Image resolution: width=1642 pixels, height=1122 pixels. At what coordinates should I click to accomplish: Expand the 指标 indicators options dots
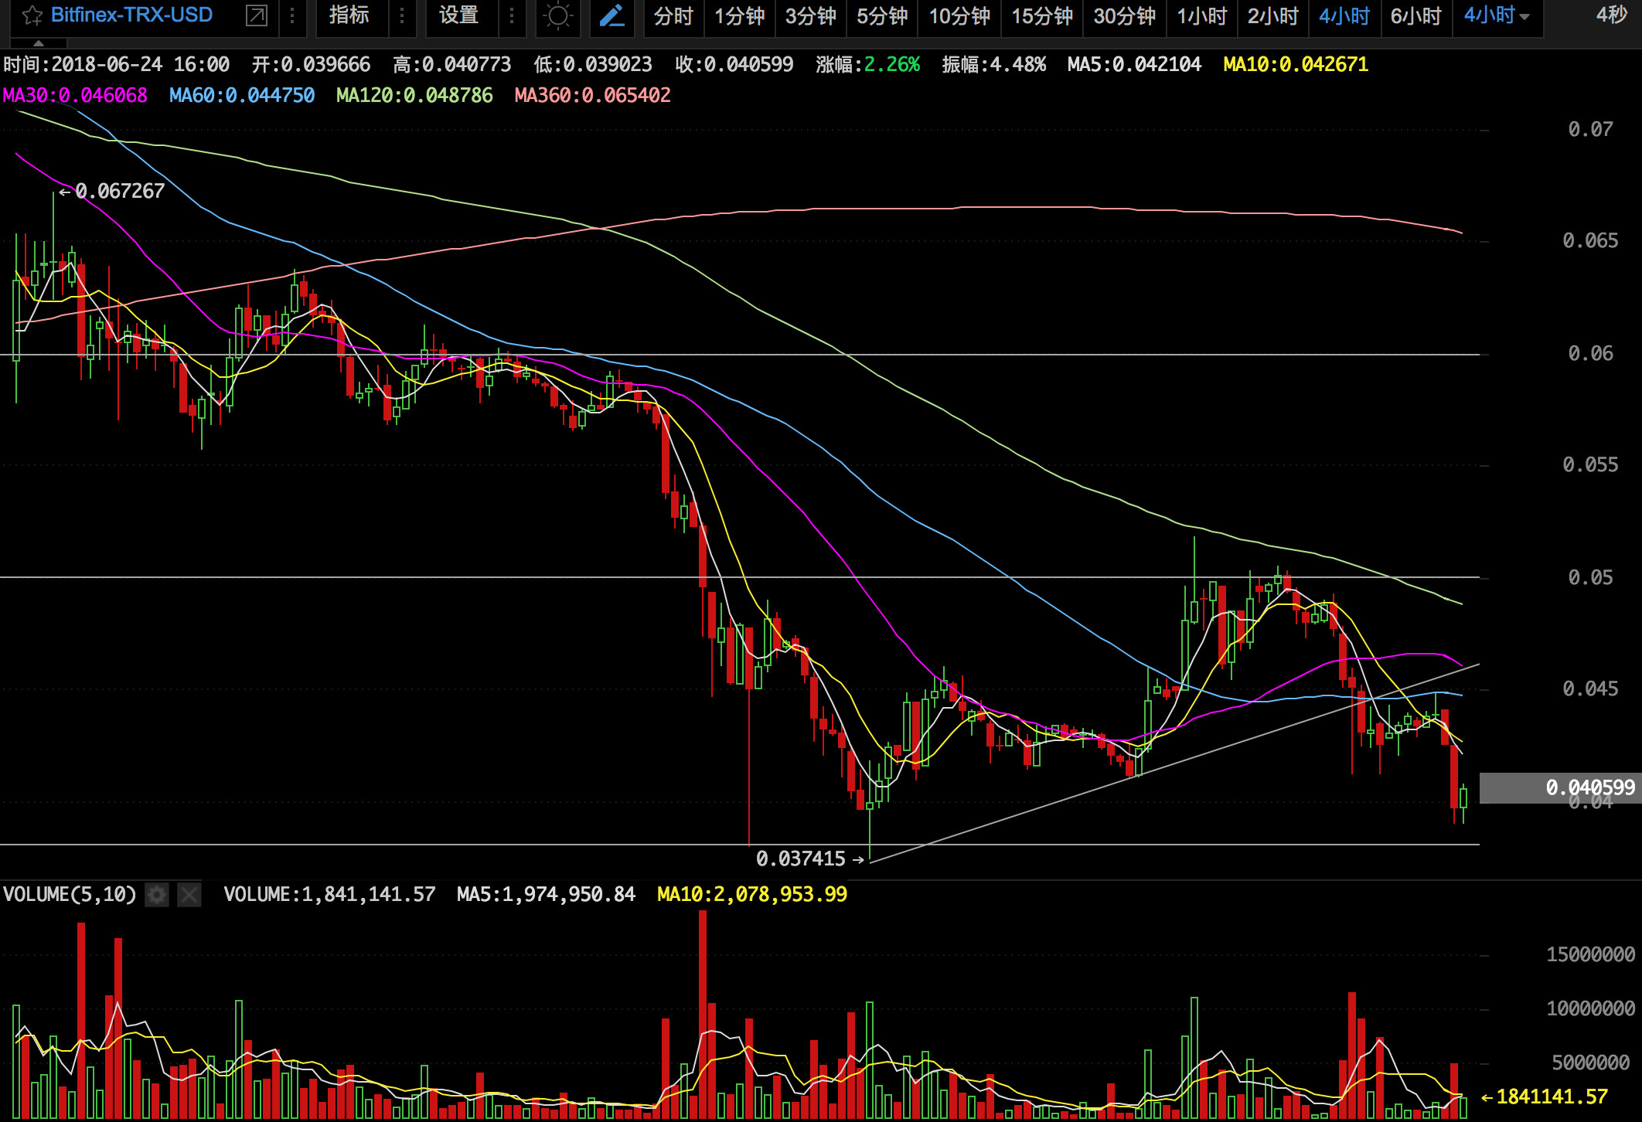pyautogui.click(x=402, y=15)
